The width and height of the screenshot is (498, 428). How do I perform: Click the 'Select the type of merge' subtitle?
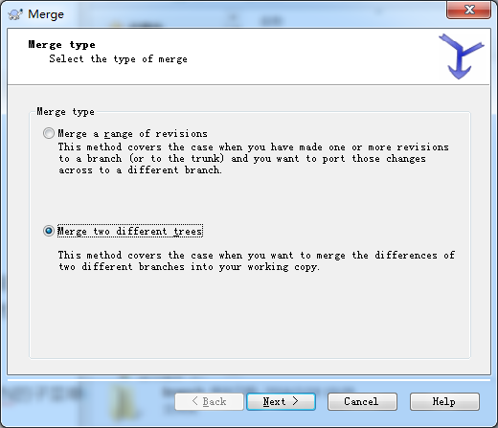point(118,59)
